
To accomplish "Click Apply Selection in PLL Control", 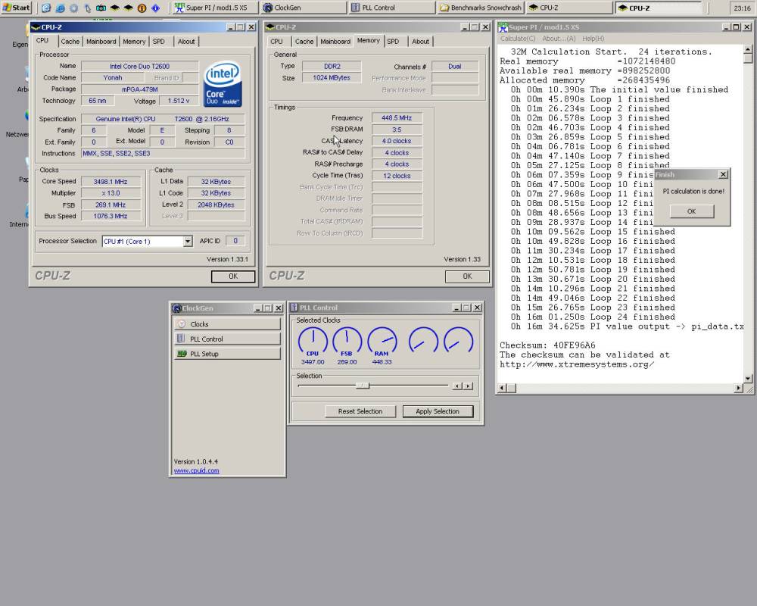I will [x=438, y=411].
